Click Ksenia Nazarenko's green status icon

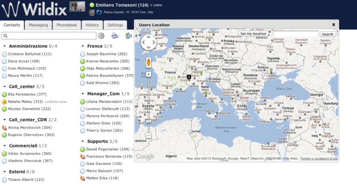click(83, 61)
